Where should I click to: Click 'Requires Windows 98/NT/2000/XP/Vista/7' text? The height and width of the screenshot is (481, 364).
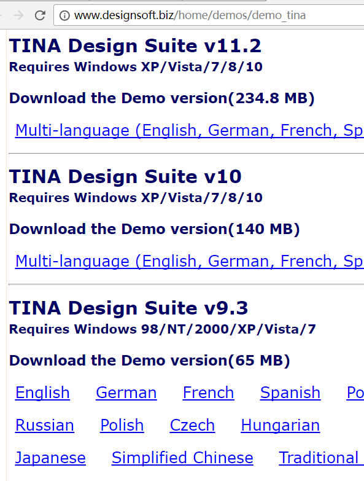point(163,329)
